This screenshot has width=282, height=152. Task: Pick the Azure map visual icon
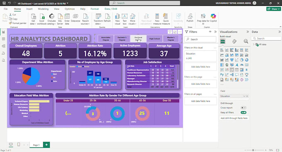coord(237,65)
